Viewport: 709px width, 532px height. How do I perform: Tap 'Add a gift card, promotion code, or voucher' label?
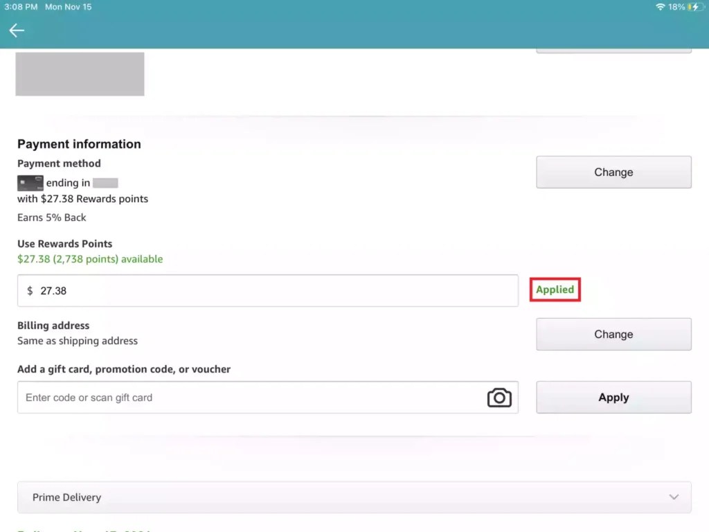click(124, 369)
